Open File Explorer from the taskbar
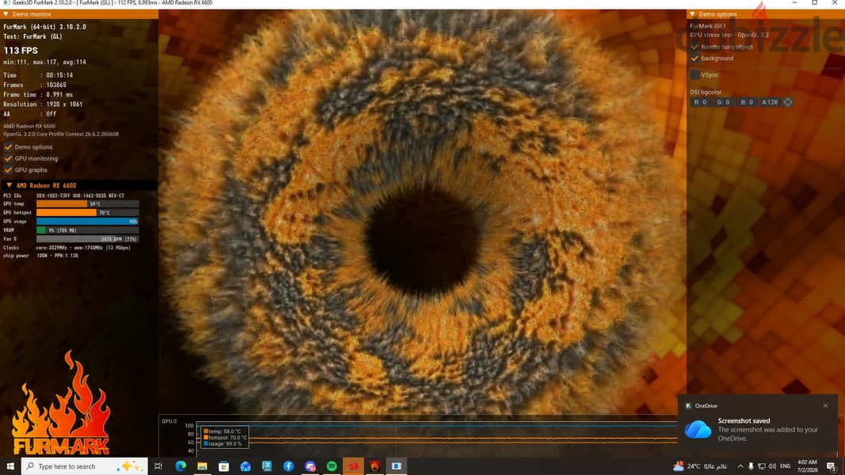 [x=202, y=465]
